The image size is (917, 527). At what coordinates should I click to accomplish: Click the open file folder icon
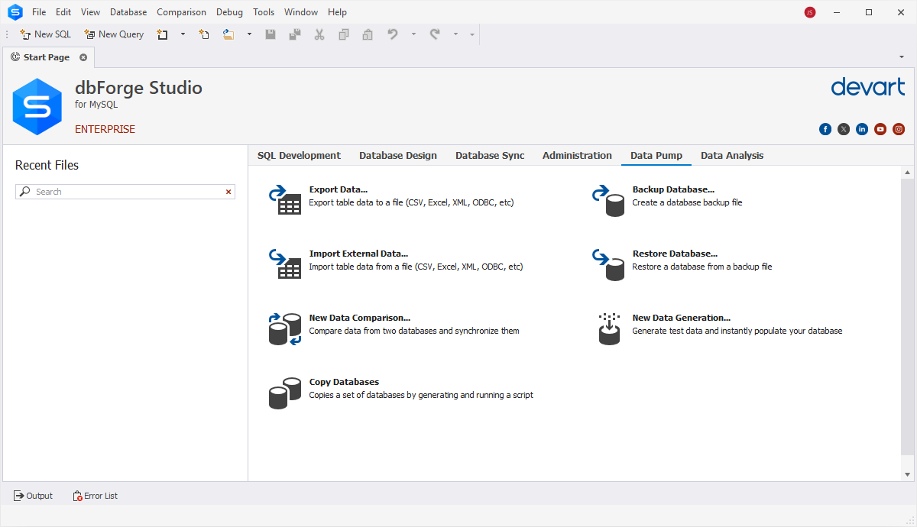pyautogui.click(x=228, y=34)
